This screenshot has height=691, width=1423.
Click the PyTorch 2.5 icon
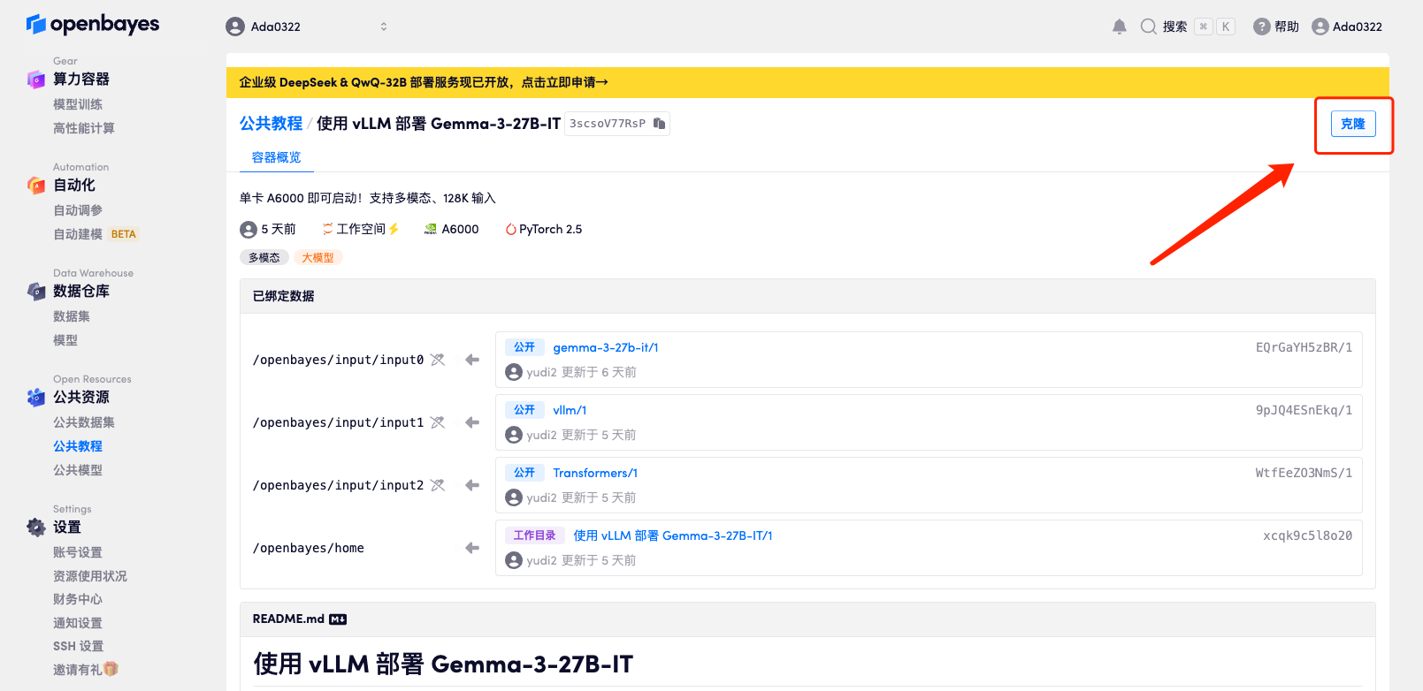[510, 229]
